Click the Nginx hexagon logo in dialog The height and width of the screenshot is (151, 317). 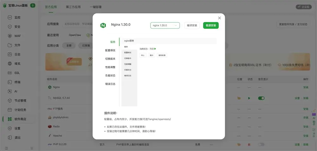pos(103,25)
